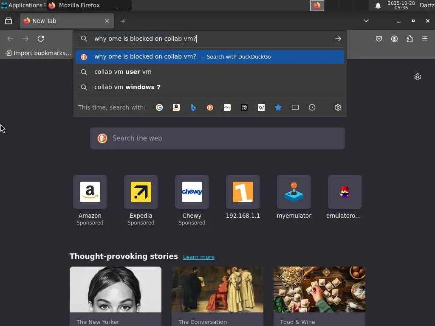Viewport: 435px width, 326px height.
Task: Click the Dartz user name in panel
Action: point(427,5)
